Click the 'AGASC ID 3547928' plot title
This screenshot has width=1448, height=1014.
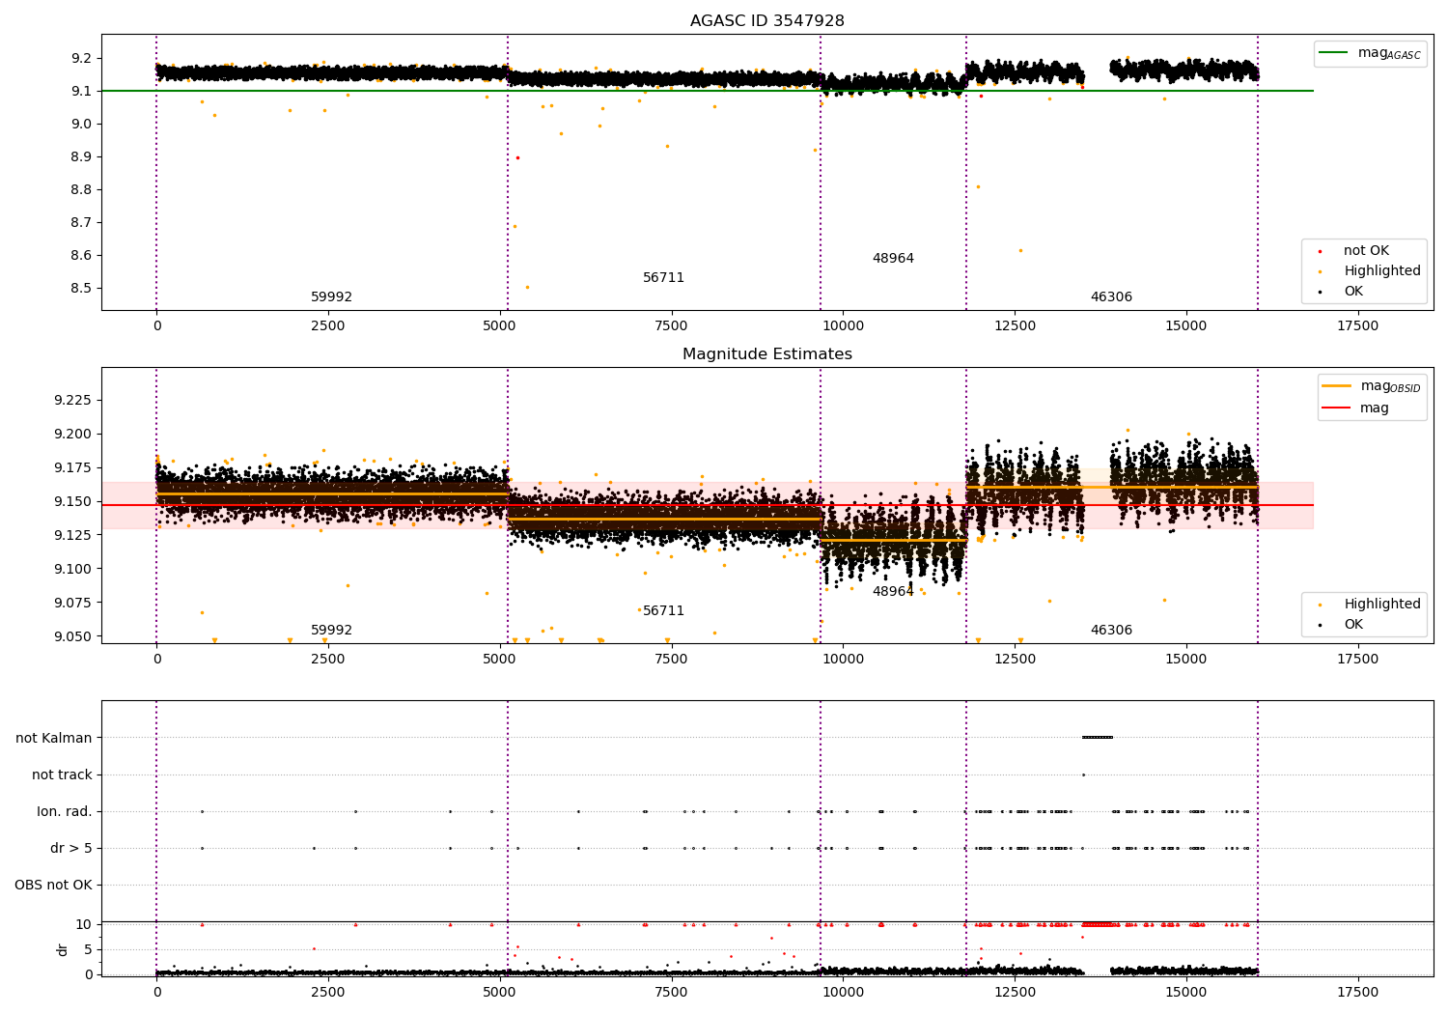(766, 21)
